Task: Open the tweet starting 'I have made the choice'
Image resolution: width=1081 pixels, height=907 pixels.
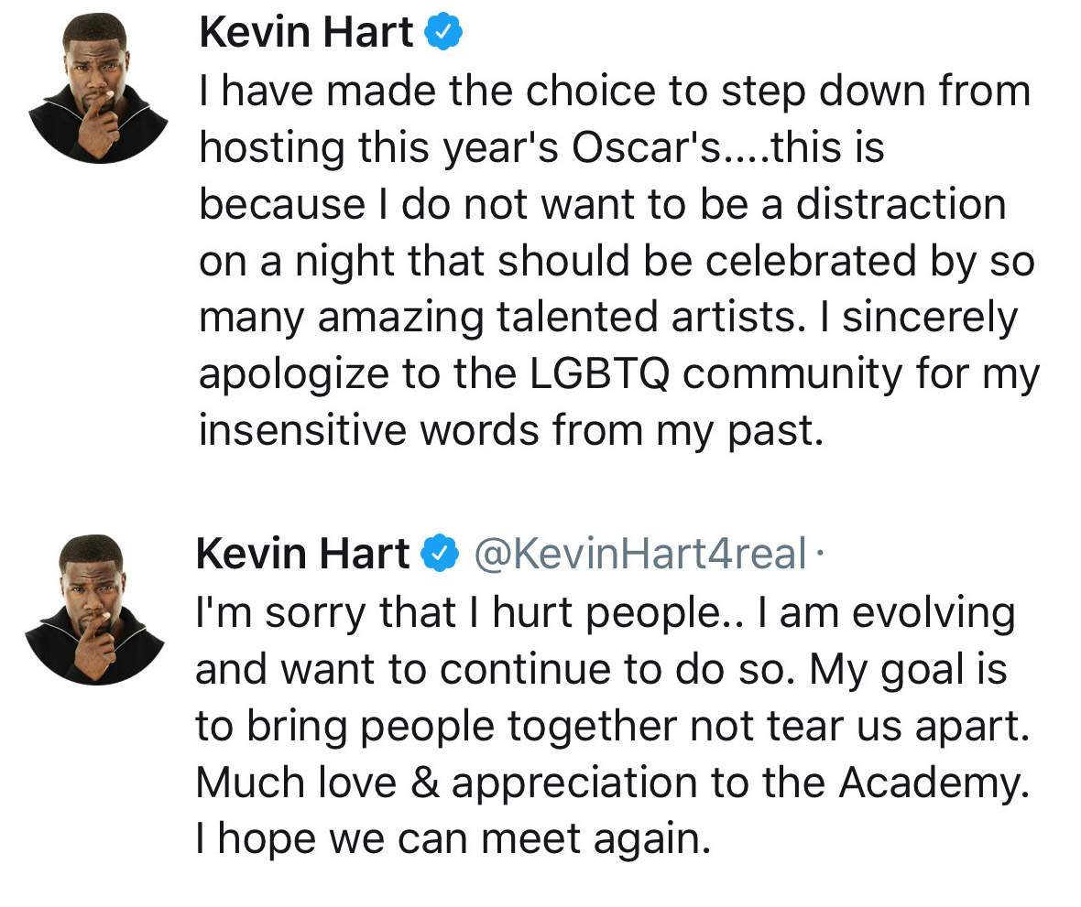Action: [x=618, y=261]
